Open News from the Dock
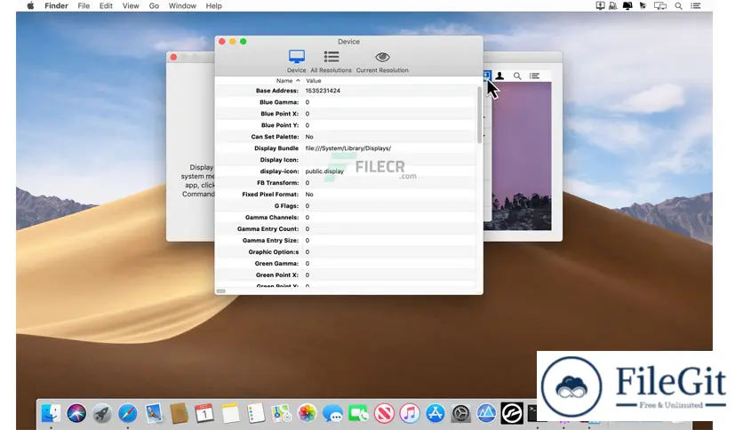The image size is (743, 430). tap(384, 413)
